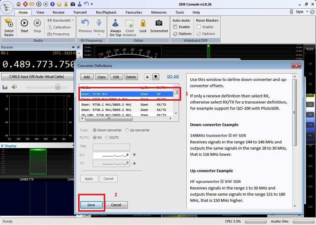Click the volume slider handle
Image resolution: width=316 pixels, height=225 pixels.
coord(58,87)
